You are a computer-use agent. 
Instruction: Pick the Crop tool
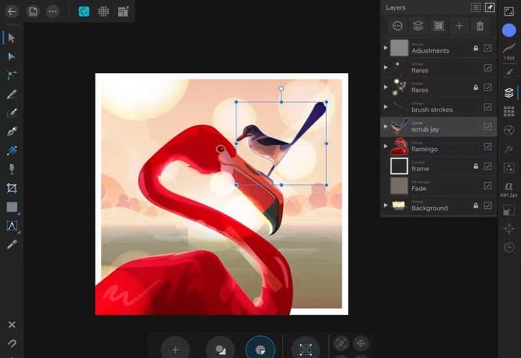pos(11,188)
